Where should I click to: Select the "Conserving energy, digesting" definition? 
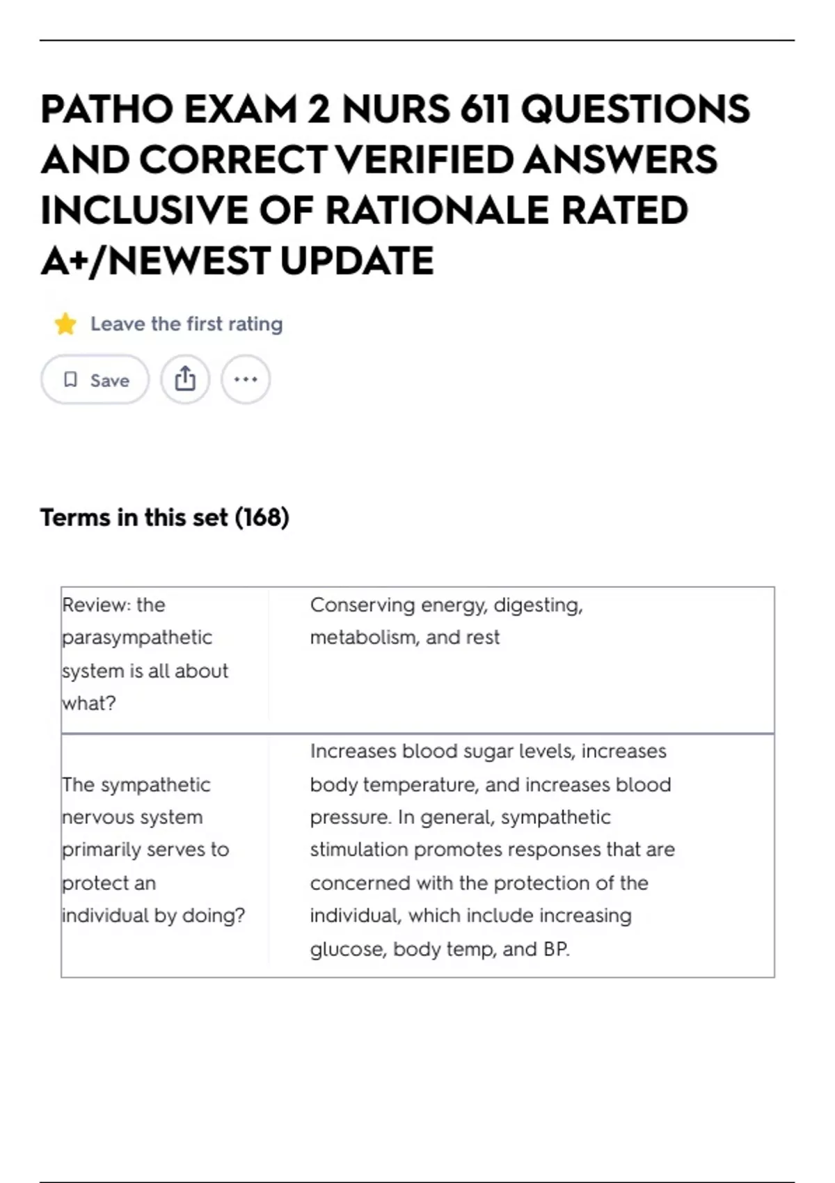coord(446,605)
